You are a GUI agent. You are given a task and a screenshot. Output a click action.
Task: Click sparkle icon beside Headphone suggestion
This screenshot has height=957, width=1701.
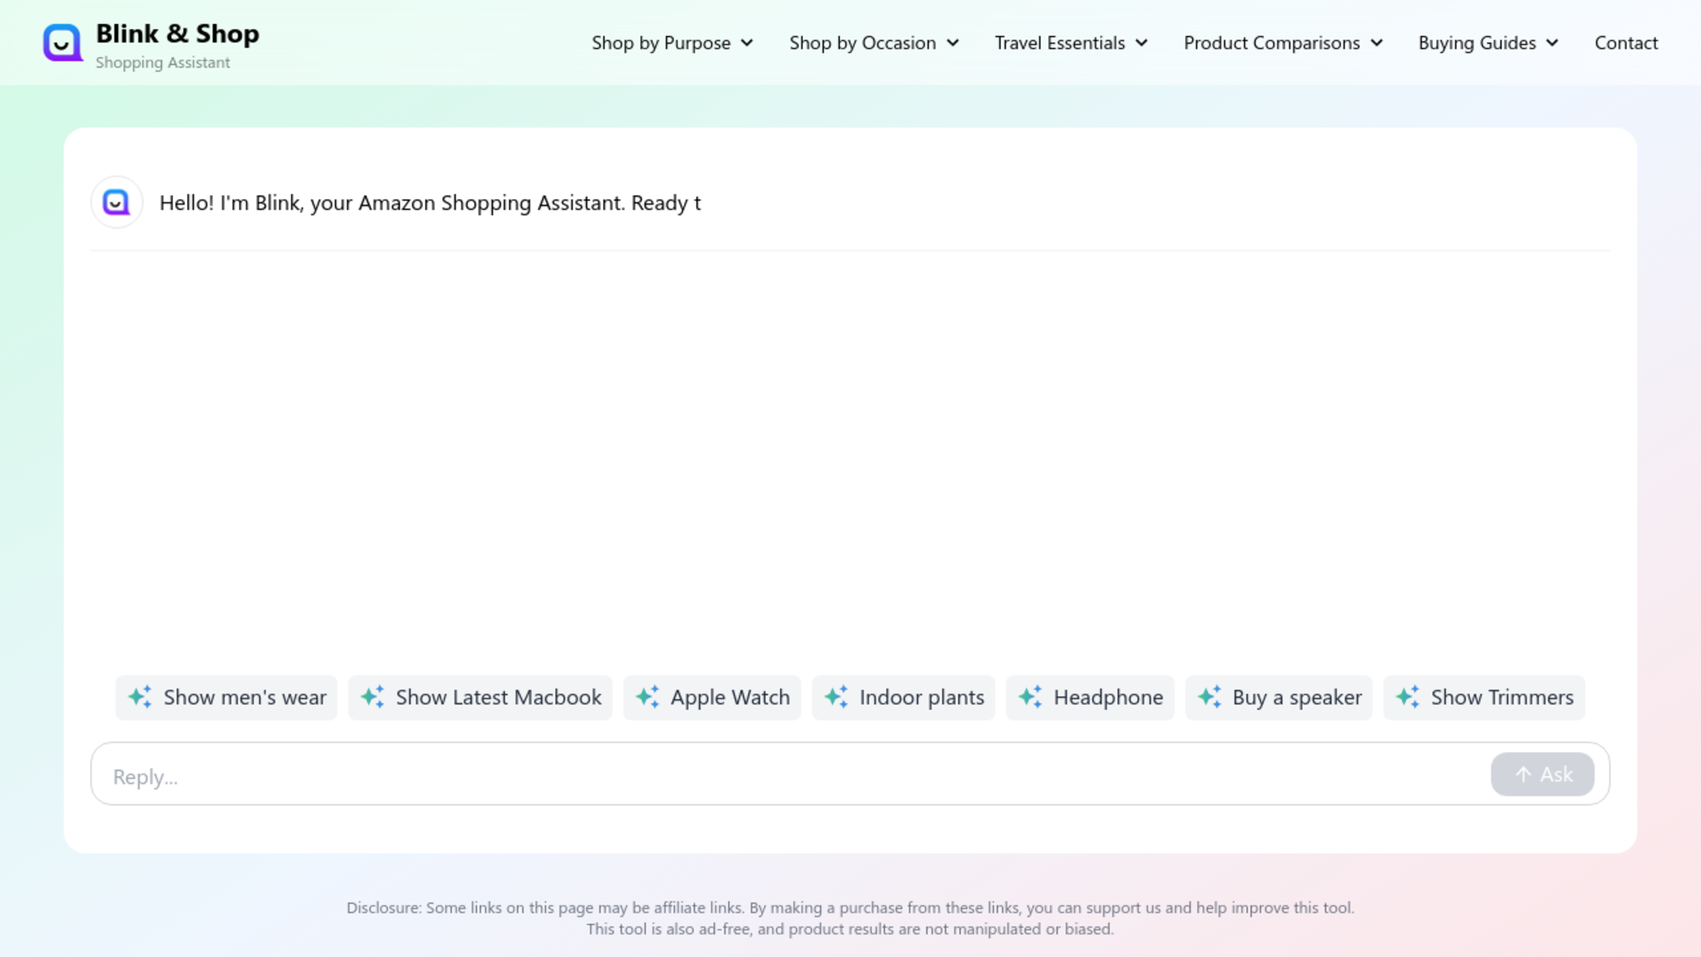pos(1030,697)
